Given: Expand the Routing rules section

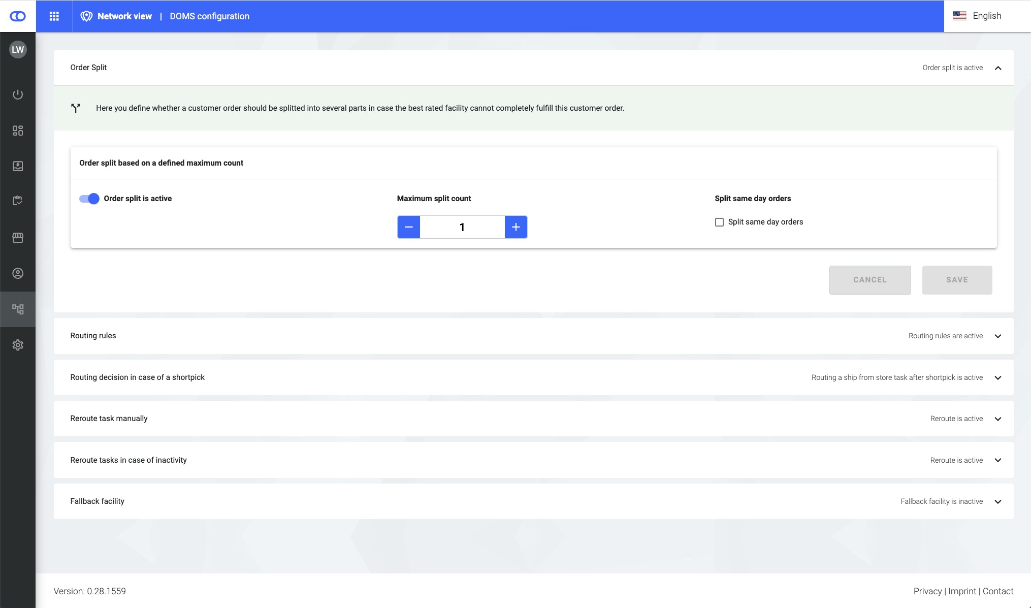Looking at the screenshot, I should pyautogui.click(x=997, y=336).
